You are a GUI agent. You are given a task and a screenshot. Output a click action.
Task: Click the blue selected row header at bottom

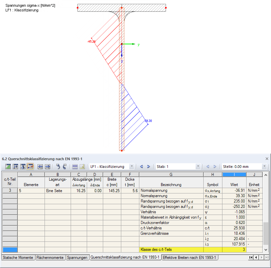point(10,250)
